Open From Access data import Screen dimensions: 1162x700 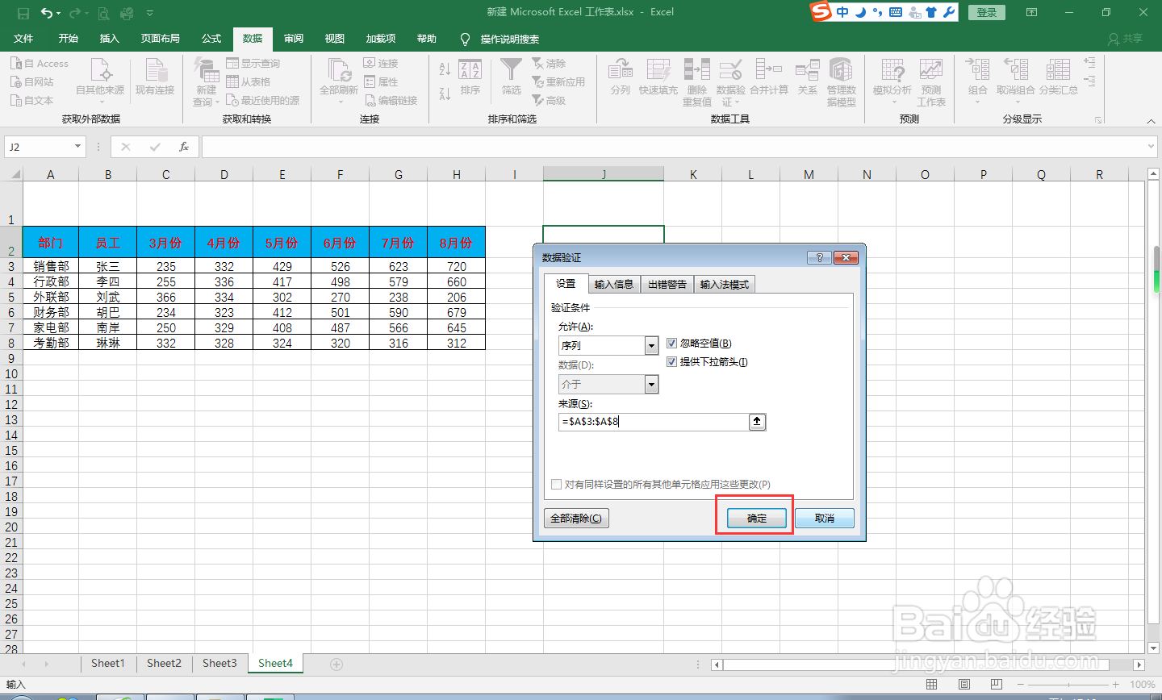pos(40,64)
